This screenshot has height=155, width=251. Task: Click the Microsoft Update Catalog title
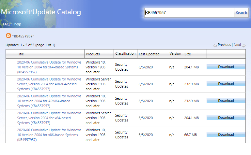click(41, 12)
